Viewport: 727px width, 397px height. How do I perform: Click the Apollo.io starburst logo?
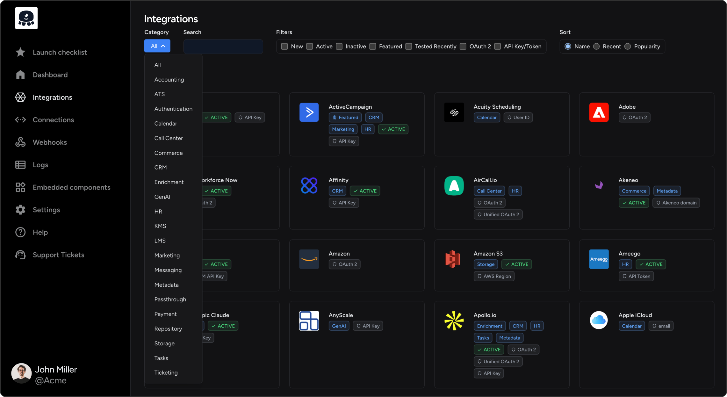(454, 321)
